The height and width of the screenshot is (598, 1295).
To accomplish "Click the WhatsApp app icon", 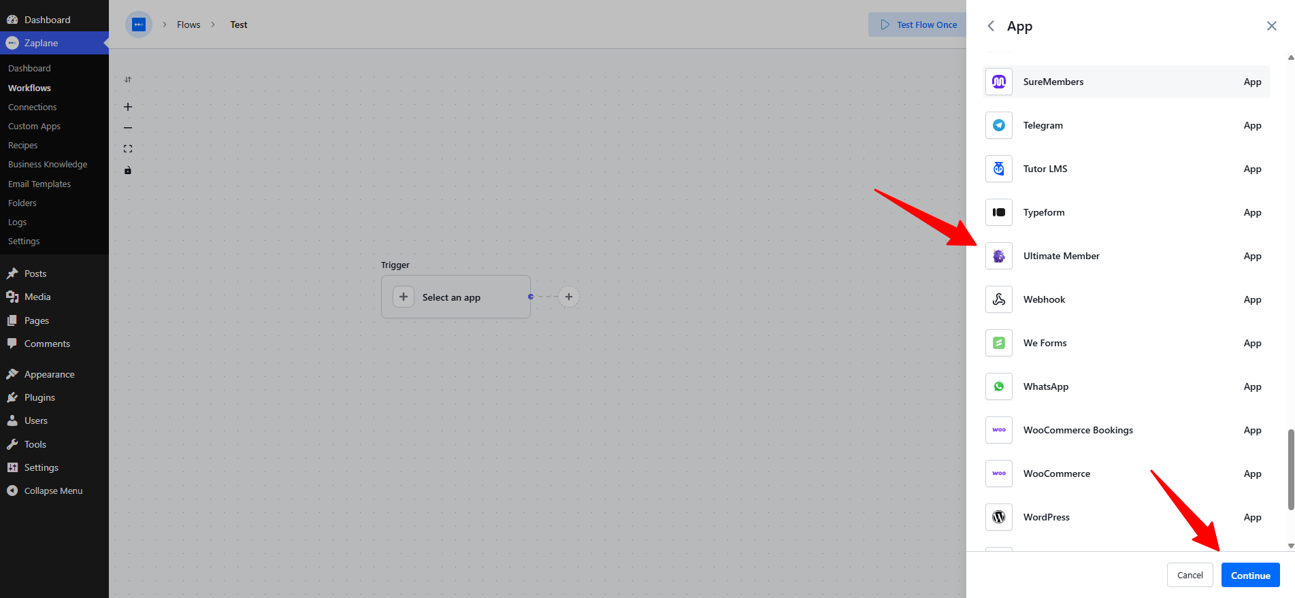I will point(999,386).
